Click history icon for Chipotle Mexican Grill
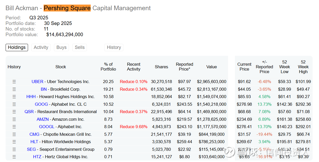Image resolution: width=319 pixels, height=162 pixels. 14,134
